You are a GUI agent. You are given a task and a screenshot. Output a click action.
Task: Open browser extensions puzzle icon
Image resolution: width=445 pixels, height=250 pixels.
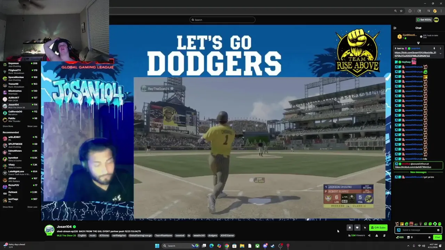tap(410, 11)
